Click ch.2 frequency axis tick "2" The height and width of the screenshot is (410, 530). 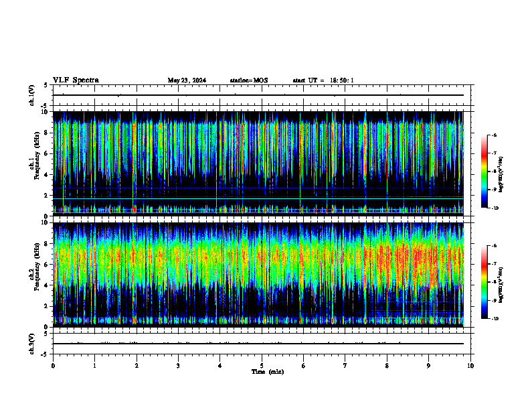pos(46,306)
